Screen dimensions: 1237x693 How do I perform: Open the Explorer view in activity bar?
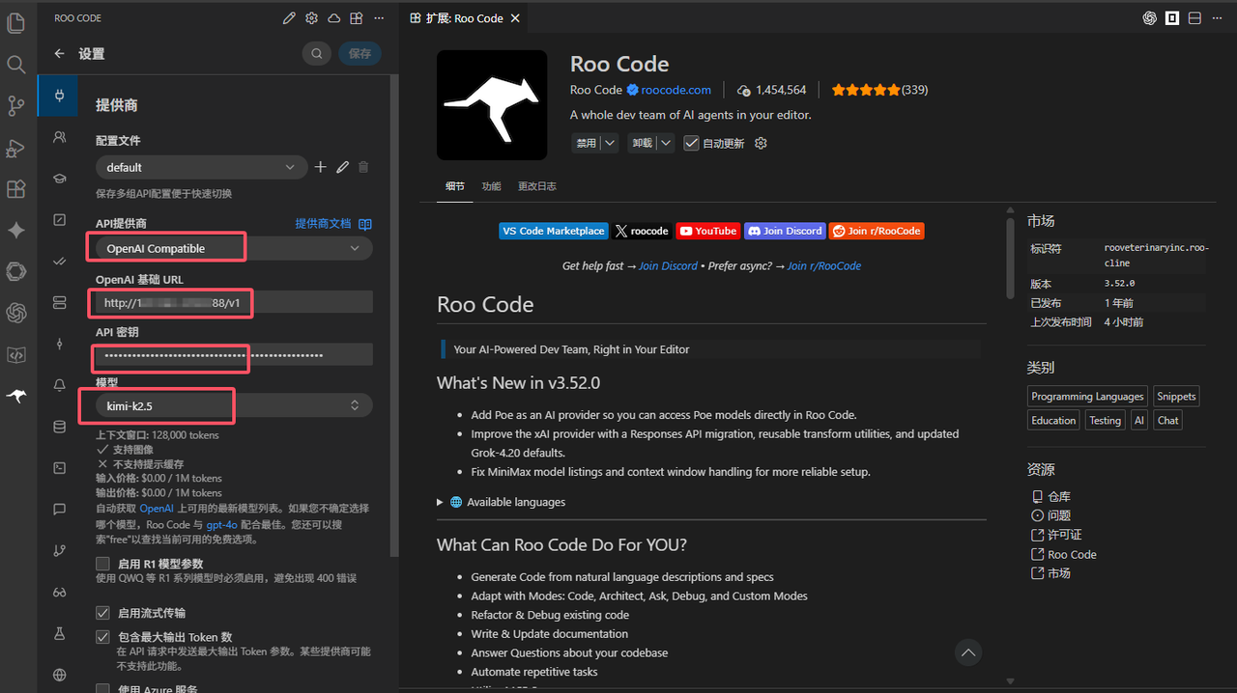[x=15, y=22]
